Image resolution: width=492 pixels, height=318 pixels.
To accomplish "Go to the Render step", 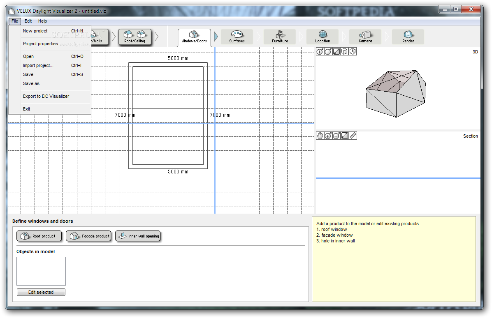I will click(408, 37).
